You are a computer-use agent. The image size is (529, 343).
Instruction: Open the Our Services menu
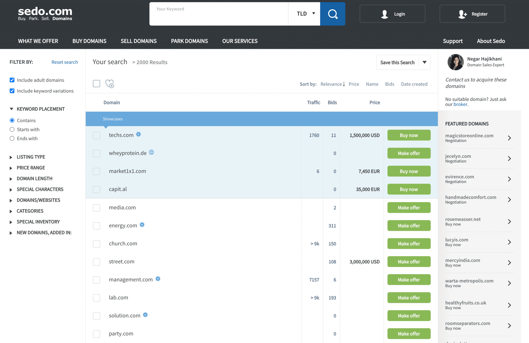click(x=240, y=41)
